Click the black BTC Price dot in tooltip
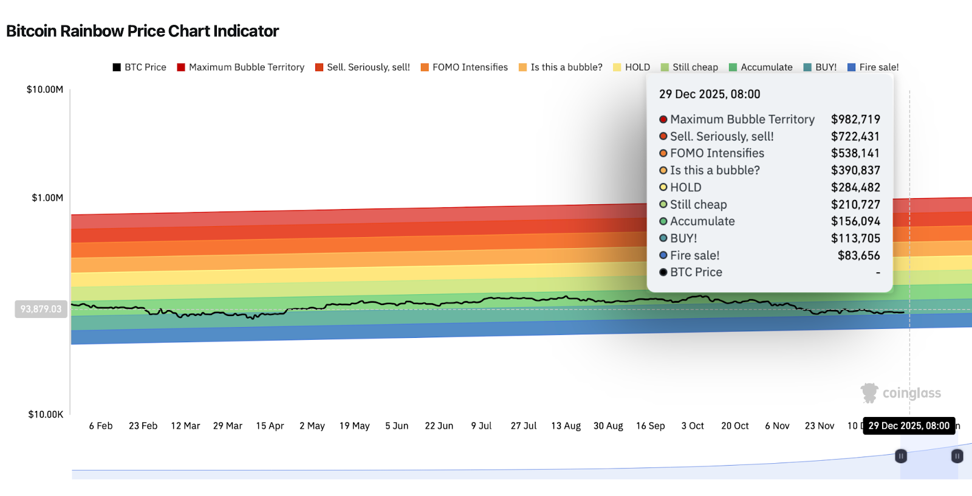 coord(663,272)
